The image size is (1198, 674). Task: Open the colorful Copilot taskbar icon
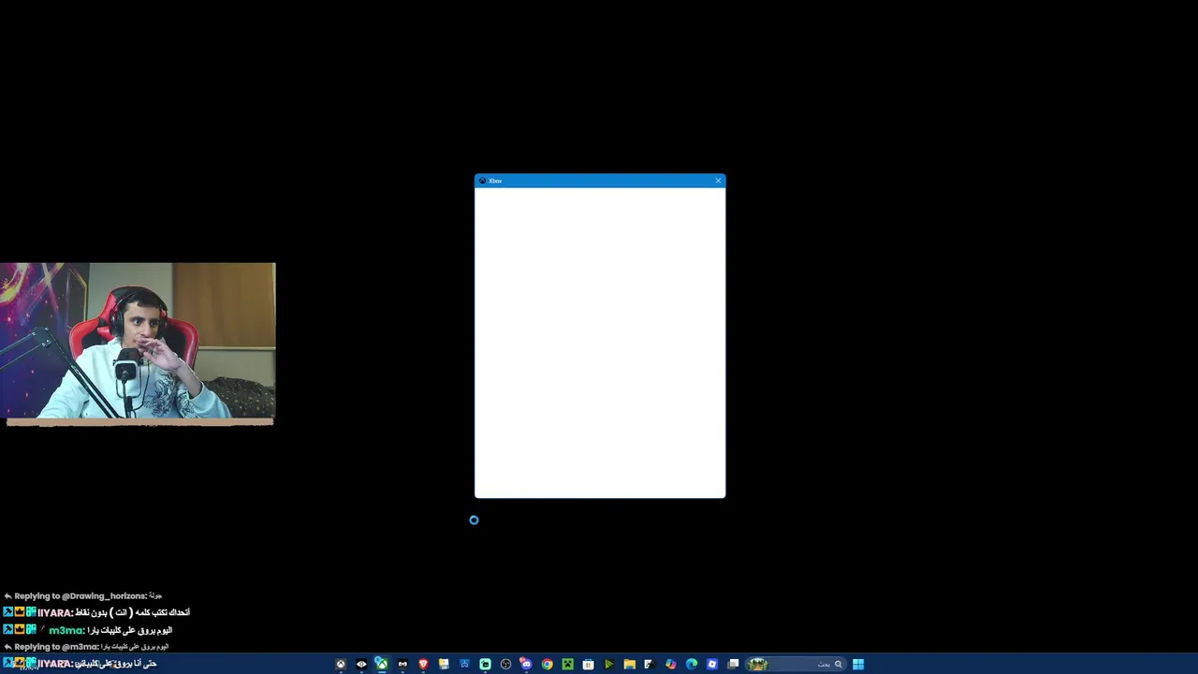670,665
